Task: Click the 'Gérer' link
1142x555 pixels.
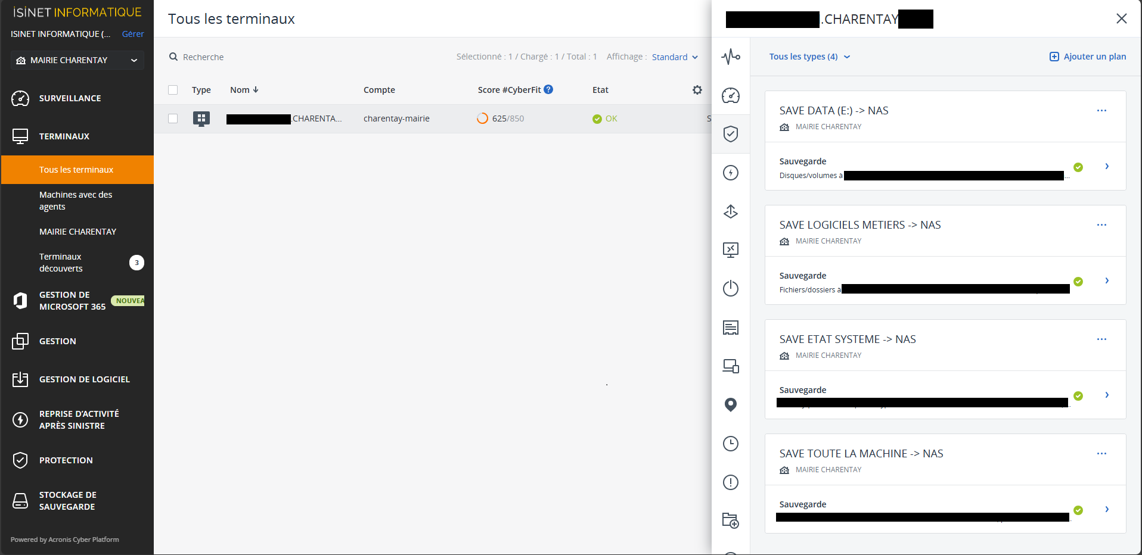Action: 132,34
